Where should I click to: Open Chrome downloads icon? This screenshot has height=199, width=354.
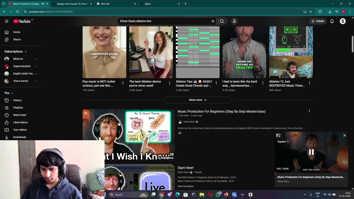330,12
